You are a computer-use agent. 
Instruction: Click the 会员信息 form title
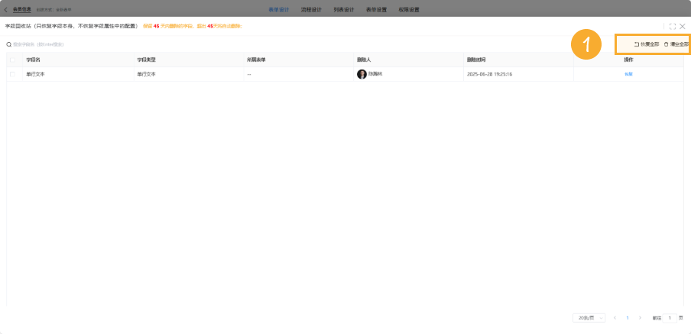point(21,9)
